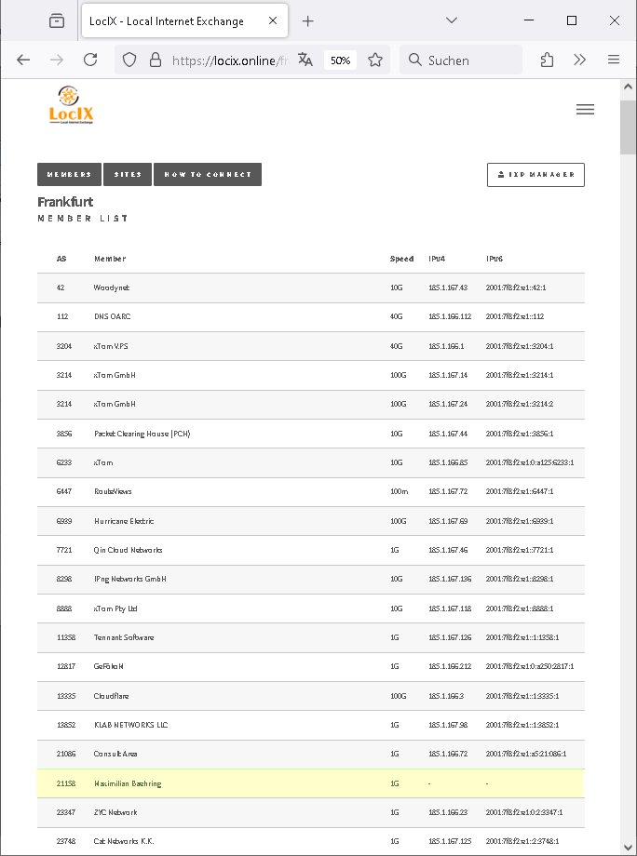Screen dimensions: 637x856
Task: Select the Cat Networks K.K. name
Action: coord(124,841)
